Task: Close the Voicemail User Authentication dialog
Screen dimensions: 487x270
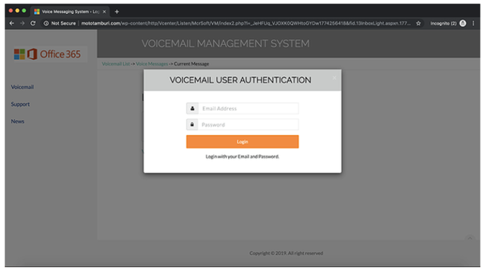Action: [334, 78]
